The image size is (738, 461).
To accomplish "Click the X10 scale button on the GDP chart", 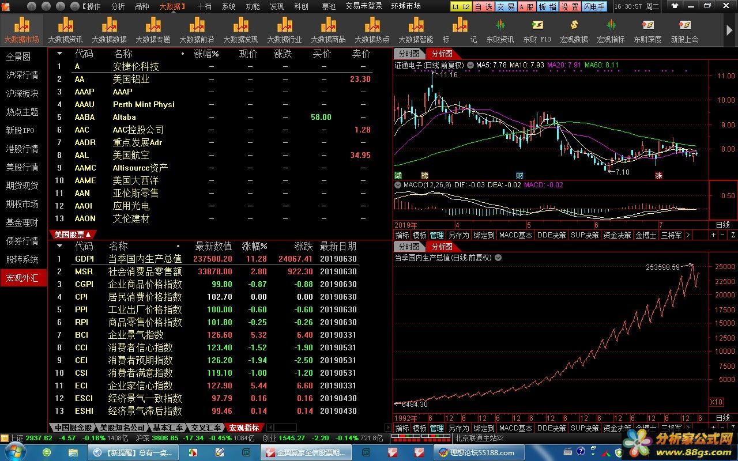I will click(x=716, y=402).
